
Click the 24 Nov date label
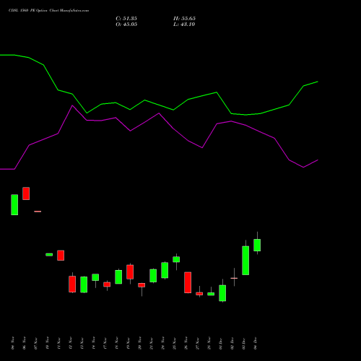(x=163, y=343)
